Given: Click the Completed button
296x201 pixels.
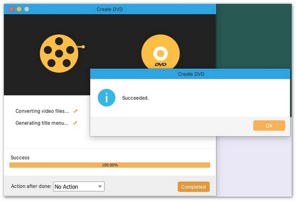Looking at the screenshot, I should pyautogui.click(x=193, y=187).
